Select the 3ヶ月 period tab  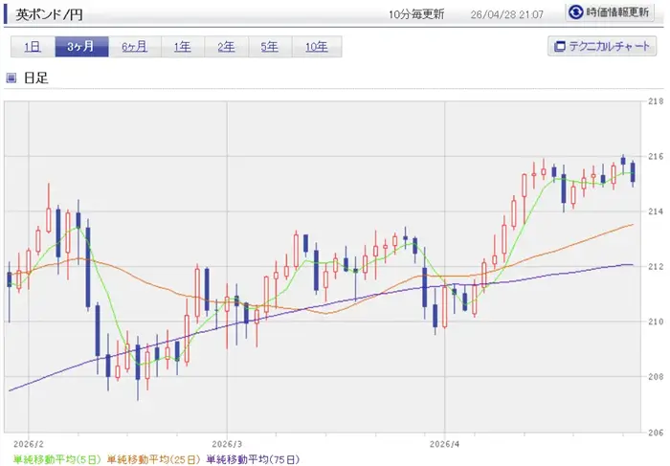tap(81, 47)
